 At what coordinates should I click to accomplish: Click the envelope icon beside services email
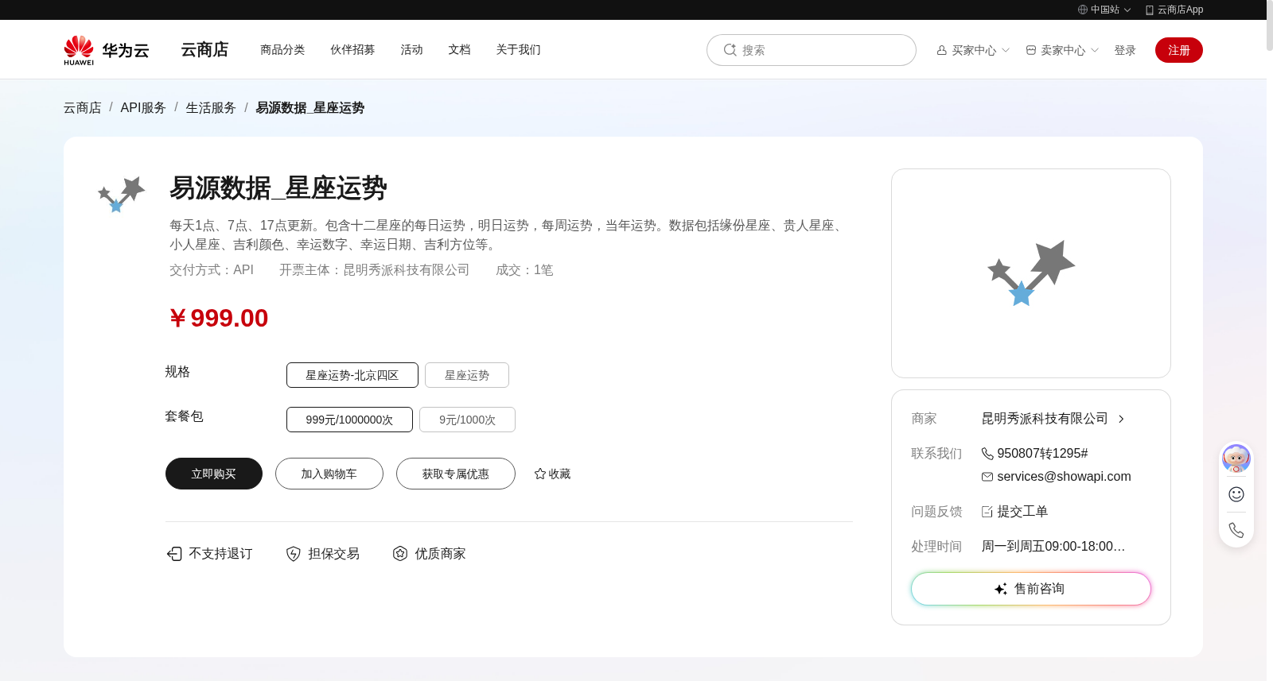[987, 477]
